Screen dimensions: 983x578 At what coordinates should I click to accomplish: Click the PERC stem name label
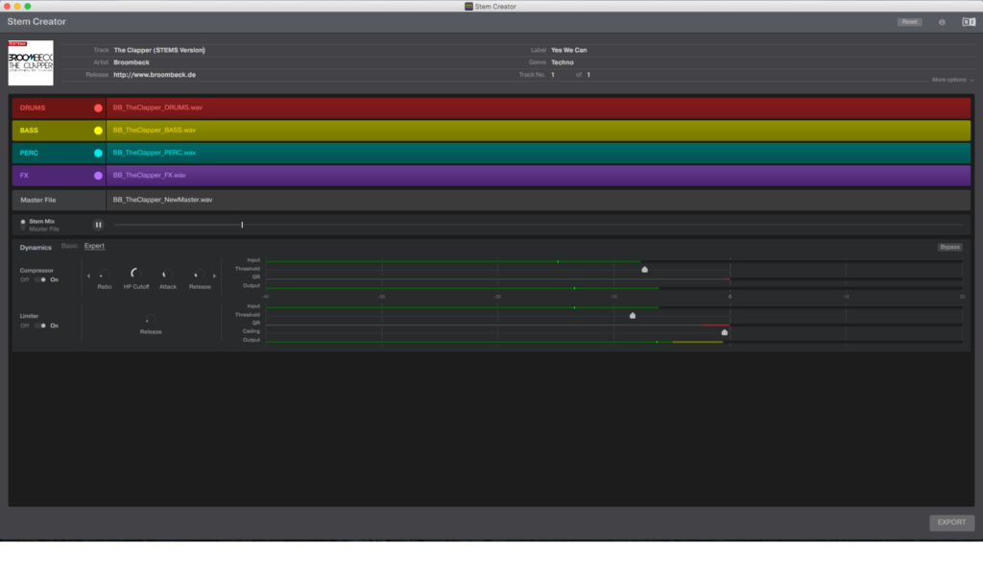tap(29, 153)
